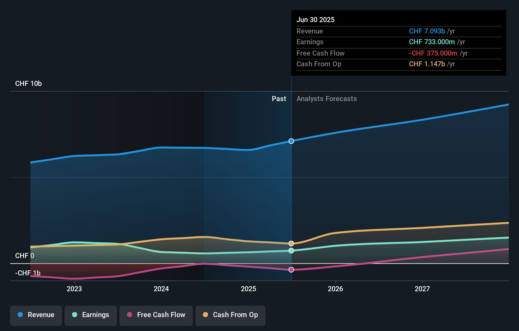Click the Jun 30 2025 tooltip header
519x331 pixels.
coord(315,20)
